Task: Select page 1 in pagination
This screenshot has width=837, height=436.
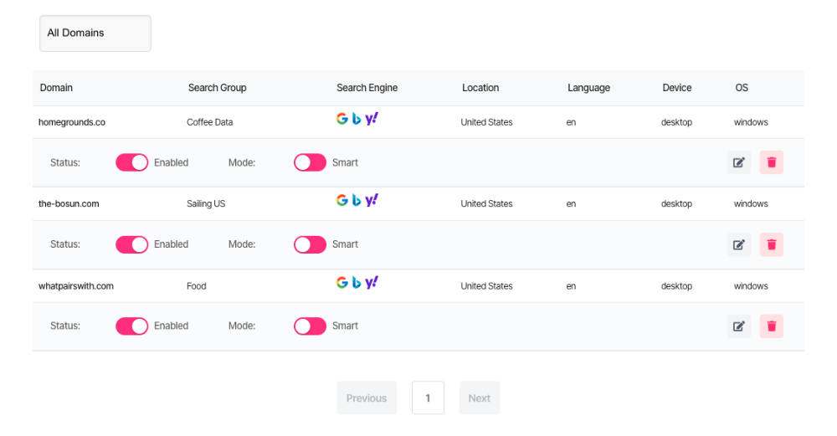Action: [x=428, y=398]
